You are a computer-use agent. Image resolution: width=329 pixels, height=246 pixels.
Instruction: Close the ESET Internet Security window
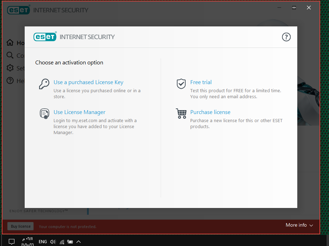[309, 7]
